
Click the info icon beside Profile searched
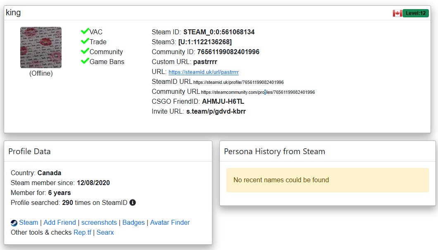tap(133, 202)
